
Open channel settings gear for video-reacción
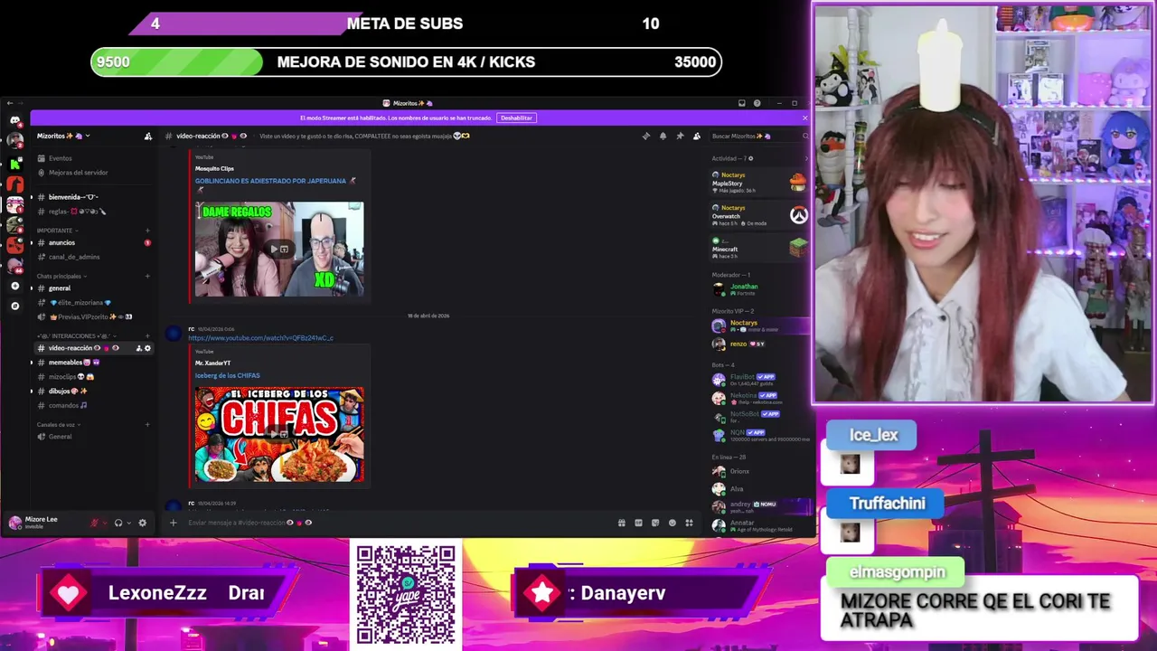pyautogui.click(x=147, y=348)
